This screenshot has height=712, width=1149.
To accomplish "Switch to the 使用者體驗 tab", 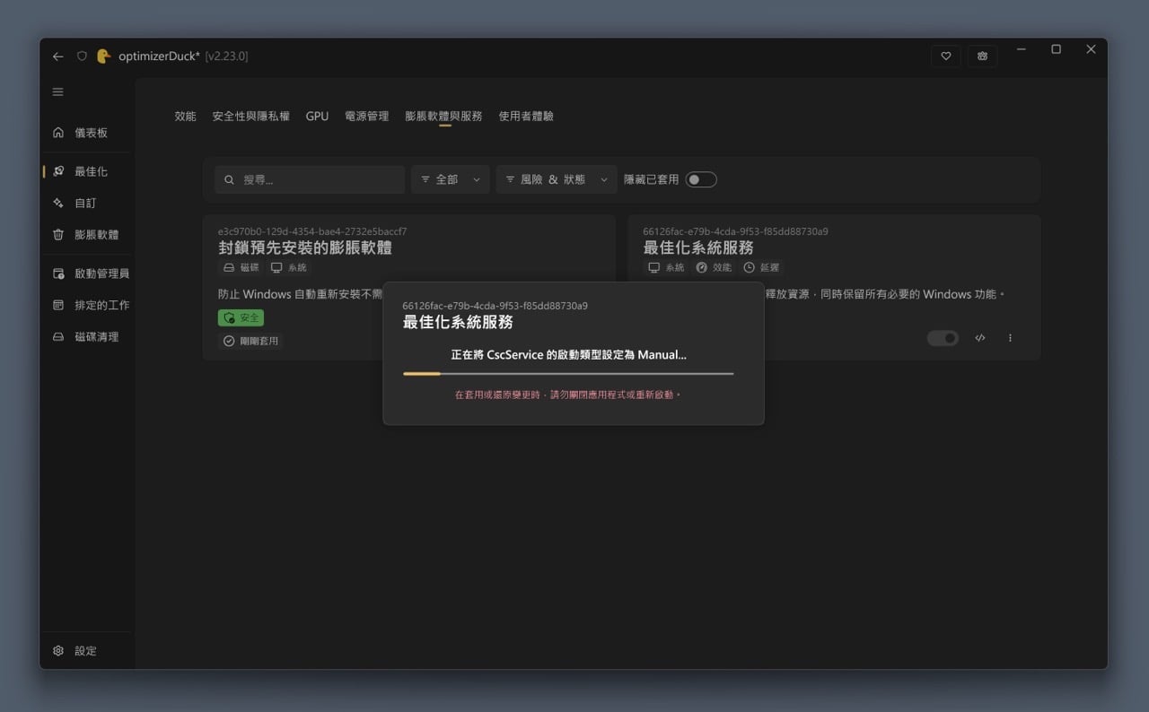I will point(526,116).
